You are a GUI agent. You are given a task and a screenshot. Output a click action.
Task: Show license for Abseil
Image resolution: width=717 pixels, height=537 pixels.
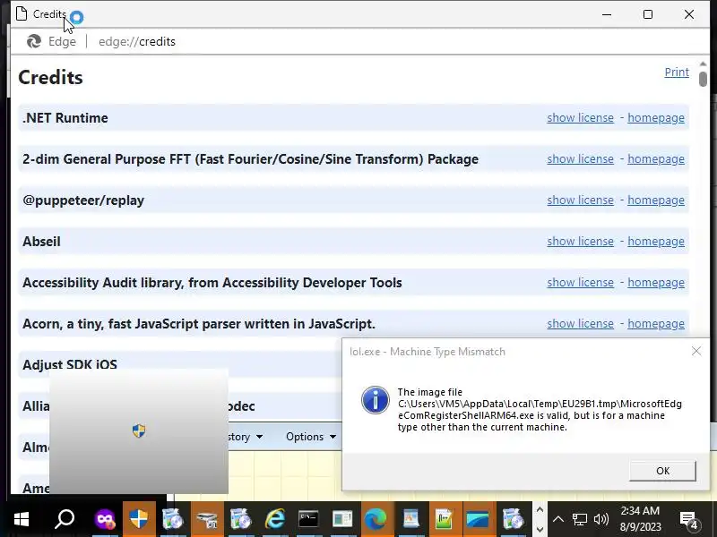point(580,241)
